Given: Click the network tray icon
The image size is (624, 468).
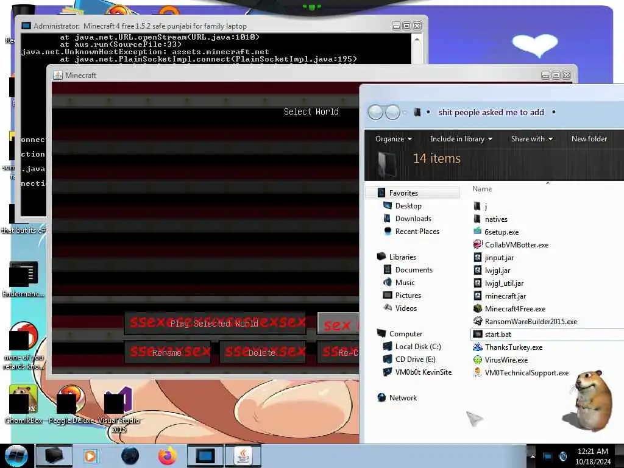Looking at the screenshot, I should (548, 456).
